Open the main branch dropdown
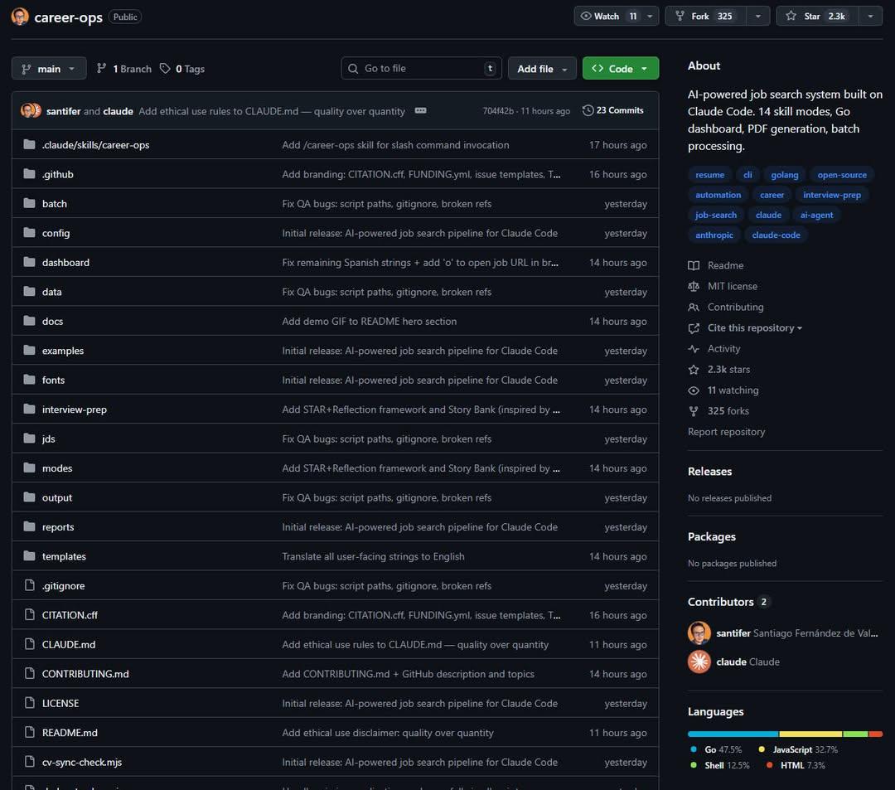895x790 pixels. pos(49,69)
